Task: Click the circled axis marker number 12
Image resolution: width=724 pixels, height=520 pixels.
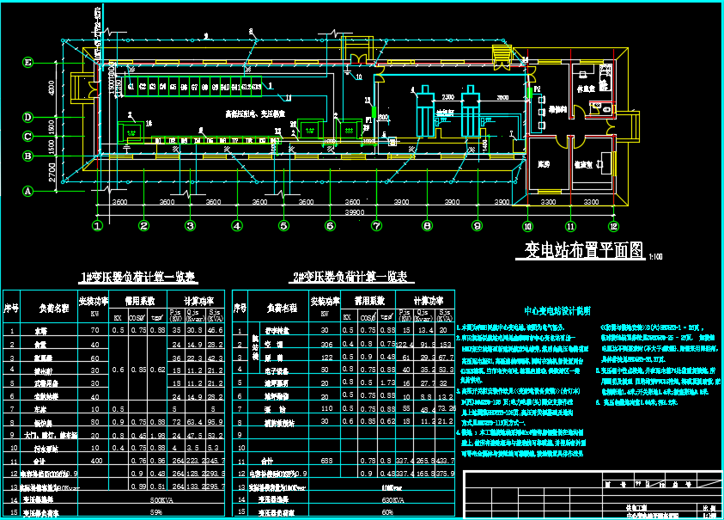Action: point(613,226)
